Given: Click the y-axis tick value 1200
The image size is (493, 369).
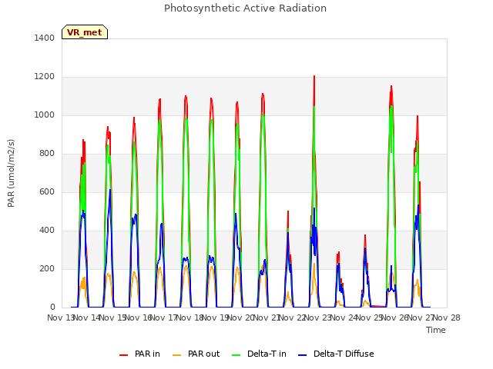Looking at the screenshot, I should click(45, 77).
